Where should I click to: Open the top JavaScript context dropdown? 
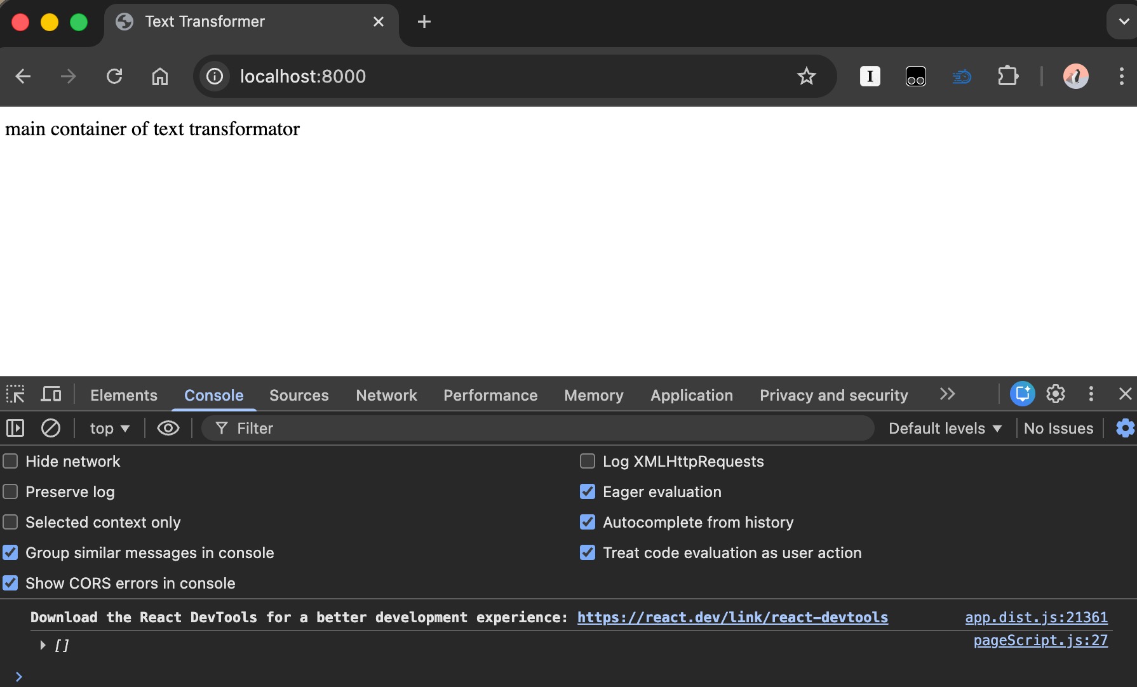click(x=109, y=429)
